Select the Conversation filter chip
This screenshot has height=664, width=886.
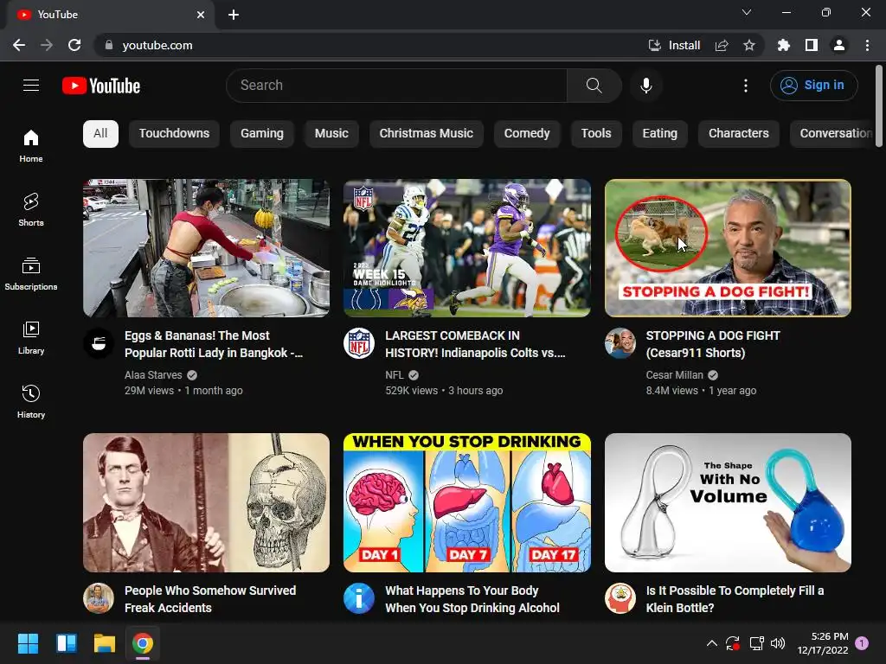831,134
